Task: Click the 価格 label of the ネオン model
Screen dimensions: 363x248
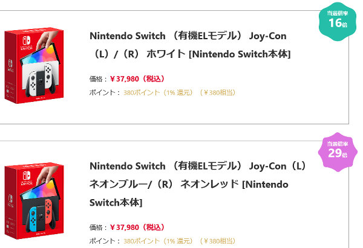Action: pos(97,227)
